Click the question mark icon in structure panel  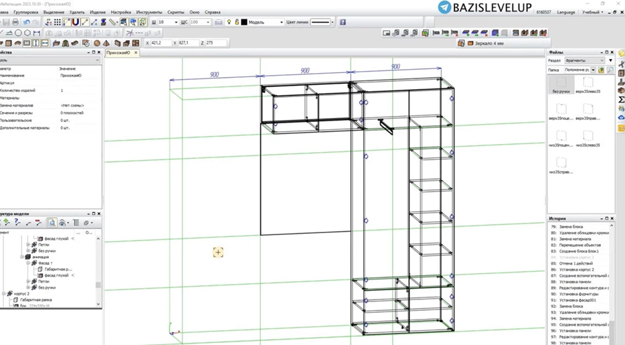17,223
